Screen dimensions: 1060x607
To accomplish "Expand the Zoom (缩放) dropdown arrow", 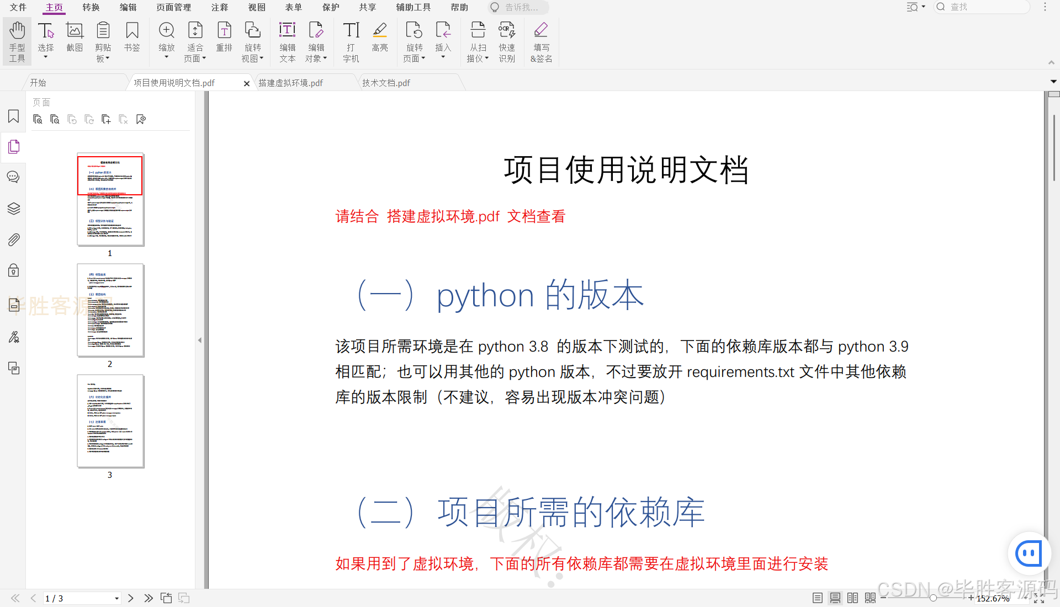I will [x=167, y=57].
